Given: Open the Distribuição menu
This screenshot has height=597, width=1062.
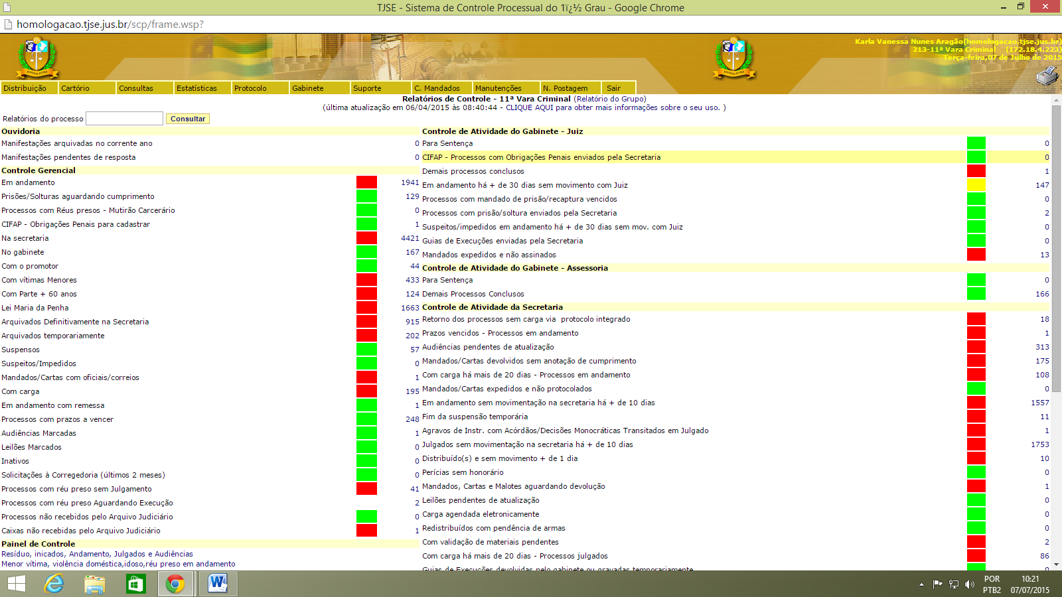Looking at the screenshot, I should point(25,88).
